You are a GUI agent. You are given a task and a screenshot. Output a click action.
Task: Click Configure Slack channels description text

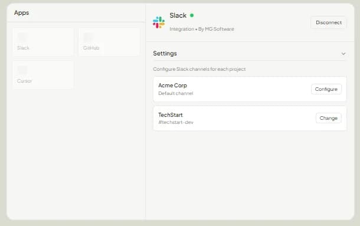click(199, 69)
